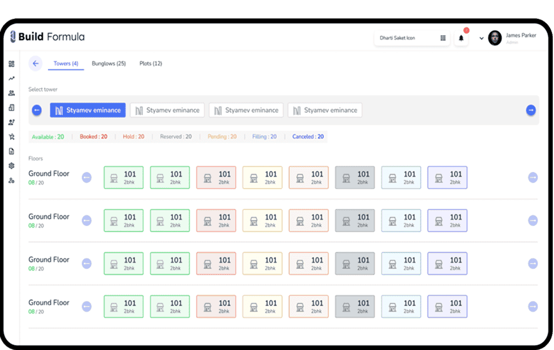Viewport: 554px width, 350px height.
Task: Switch to the Plots (12) tab
Action: tap(150, 64)
